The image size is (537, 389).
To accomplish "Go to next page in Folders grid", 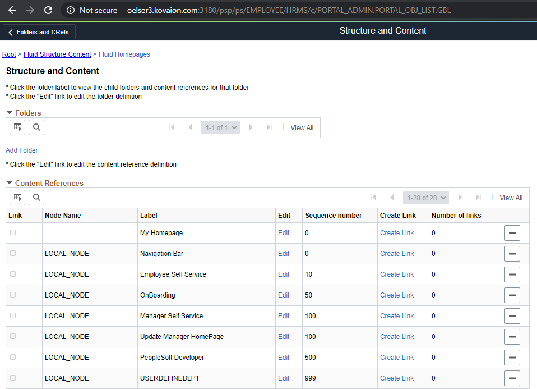I will click(x=251, y=127).
